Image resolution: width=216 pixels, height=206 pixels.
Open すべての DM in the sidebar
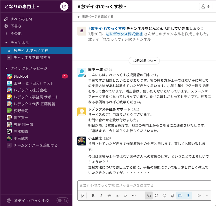click(21, 19)
